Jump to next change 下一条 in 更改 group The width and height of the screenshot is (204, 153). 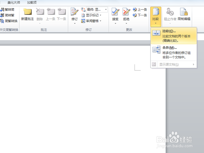pos(140,15)
